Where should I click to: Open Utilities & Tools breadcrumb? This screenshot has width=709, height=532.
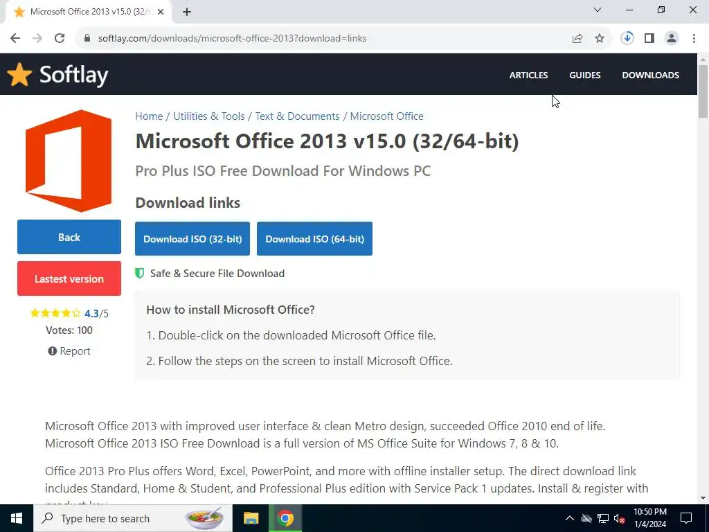[x=209, y=116]
